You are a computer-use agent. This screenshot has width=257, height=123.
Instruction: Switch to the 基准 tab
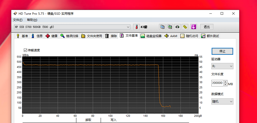pyautogui.click(x=22, y=36)
